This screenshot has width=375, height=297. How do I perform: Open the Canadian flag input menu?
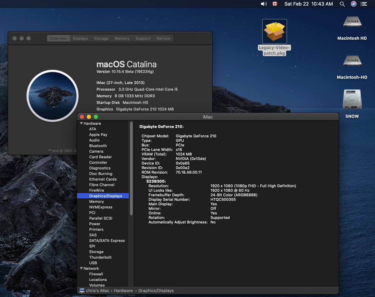click(275, 4)
